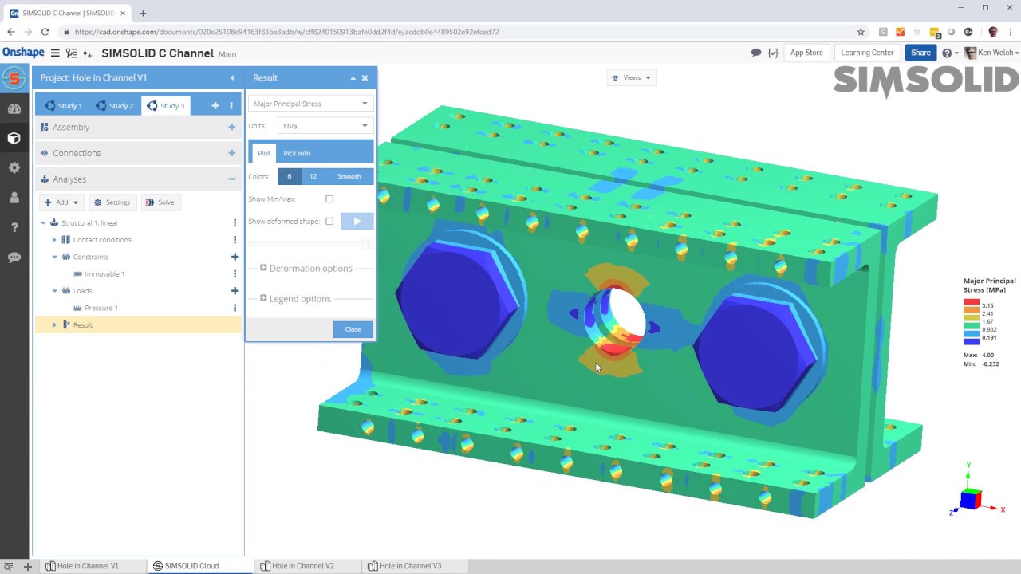Open the MPa units dropdown

tap(325, 126)
